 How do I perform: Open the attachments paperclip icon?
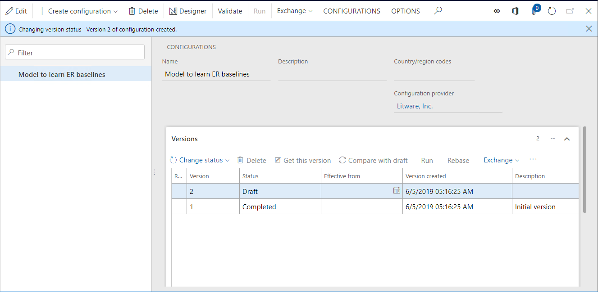click(534, 11)
